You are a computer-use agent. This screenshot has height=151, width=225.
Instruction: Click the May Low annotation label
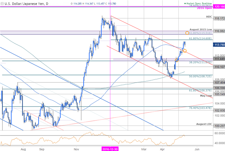tap(206, 96)
